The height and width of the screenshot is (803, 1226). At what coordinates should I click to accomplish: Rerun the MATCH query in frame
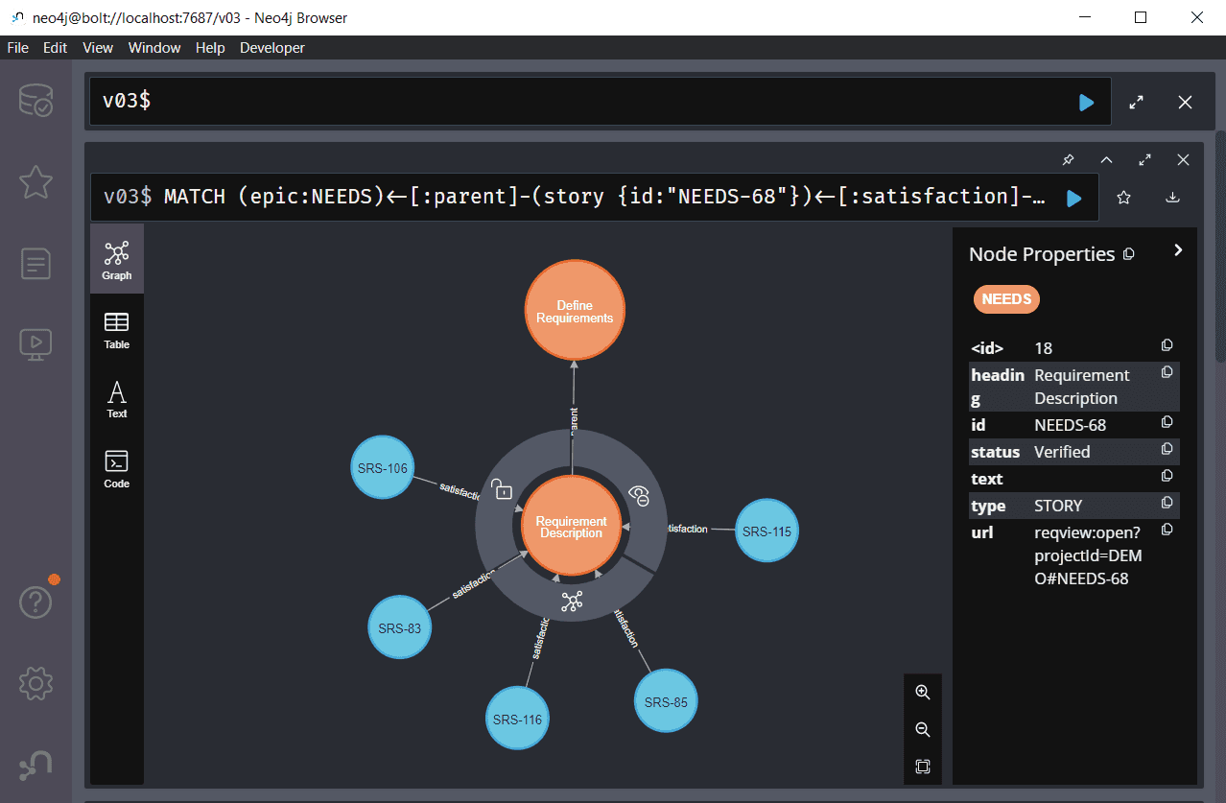click(1074, 198)
